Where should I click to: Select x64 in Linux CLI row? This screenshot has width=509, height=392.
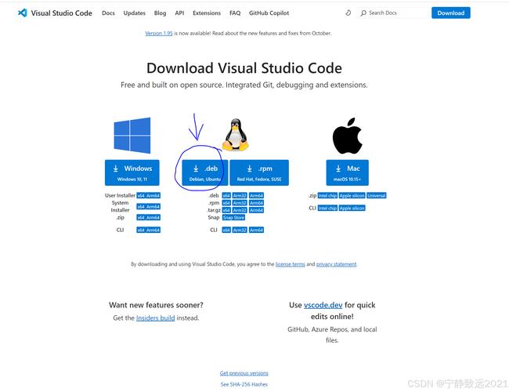226,230
